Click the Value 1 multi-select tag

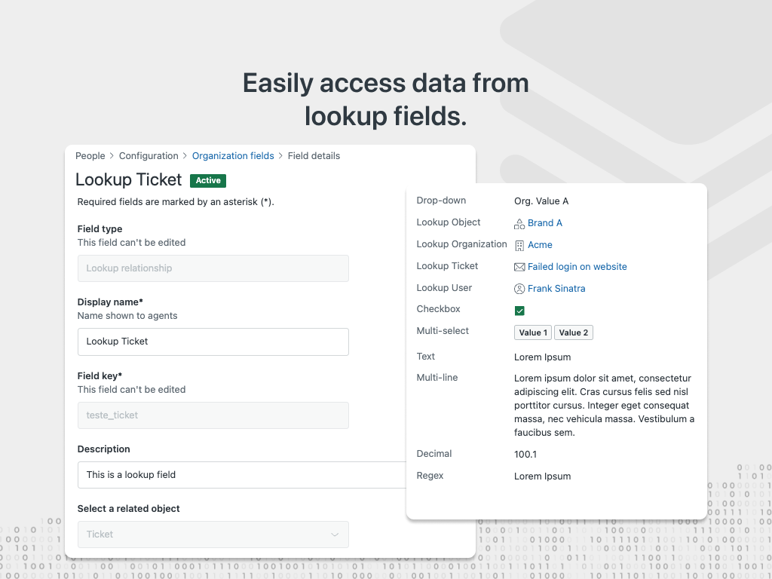tap(533, 332)
